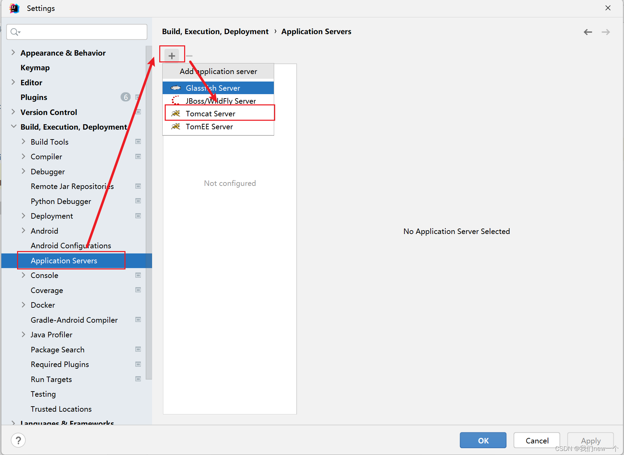Click the Cancel button
The width and height of the screenshot is (624, 455).
537,440
